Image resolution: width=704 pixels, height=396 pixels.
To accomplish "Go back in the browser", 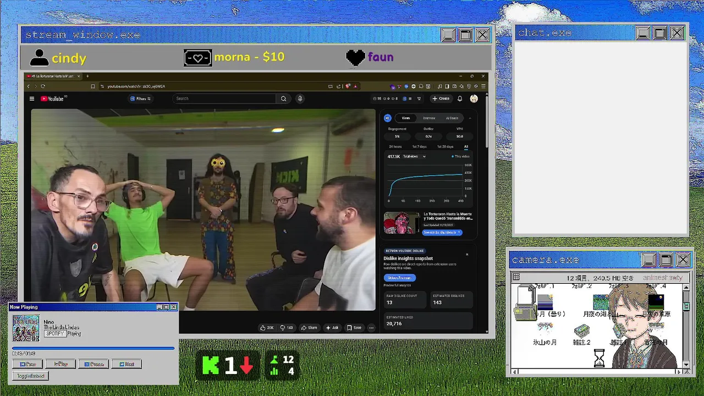I will 29,86.
